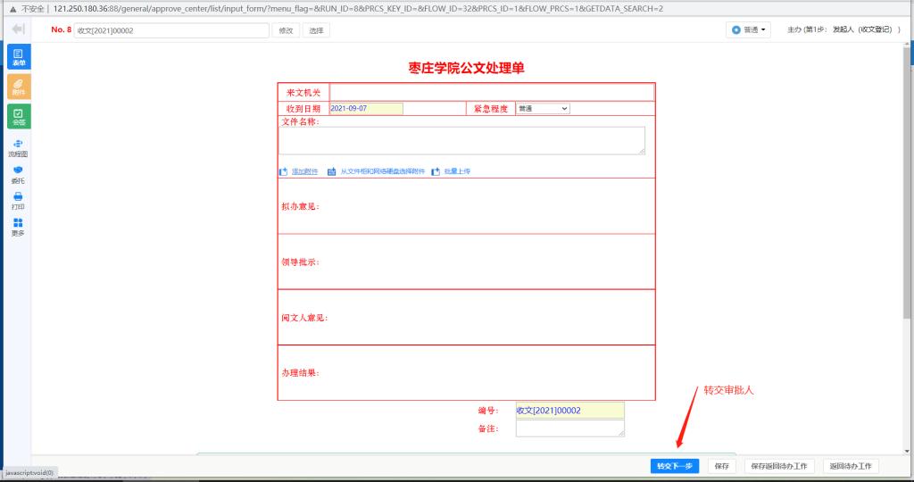The image size is (914, 482).
Task: Click the 选择 button next to the title
Action: click(316, 30)
